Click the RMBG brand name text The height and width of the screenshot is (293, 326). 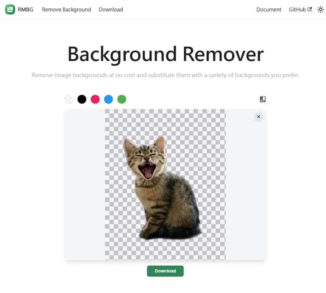[x=25, y=10]
